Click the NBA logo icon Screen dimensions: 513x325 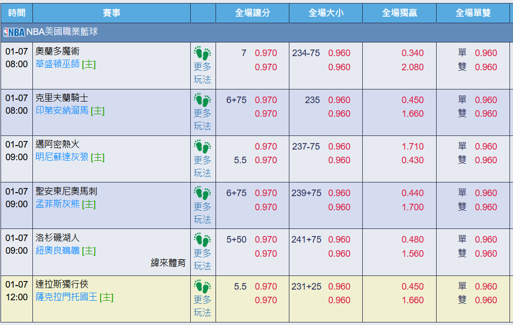pos(14,32)
